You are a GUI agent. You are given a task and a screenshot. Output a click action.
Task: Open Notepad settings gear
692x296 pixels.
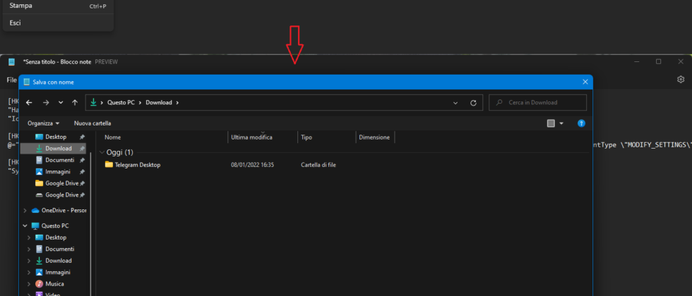pos(681,80)
